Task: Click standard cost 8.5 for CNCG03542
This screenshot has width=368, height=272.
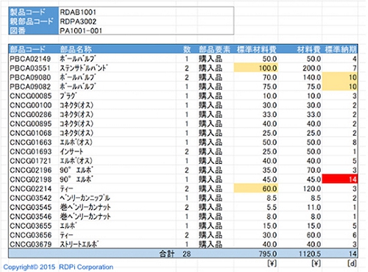Action: coord(272,198)
